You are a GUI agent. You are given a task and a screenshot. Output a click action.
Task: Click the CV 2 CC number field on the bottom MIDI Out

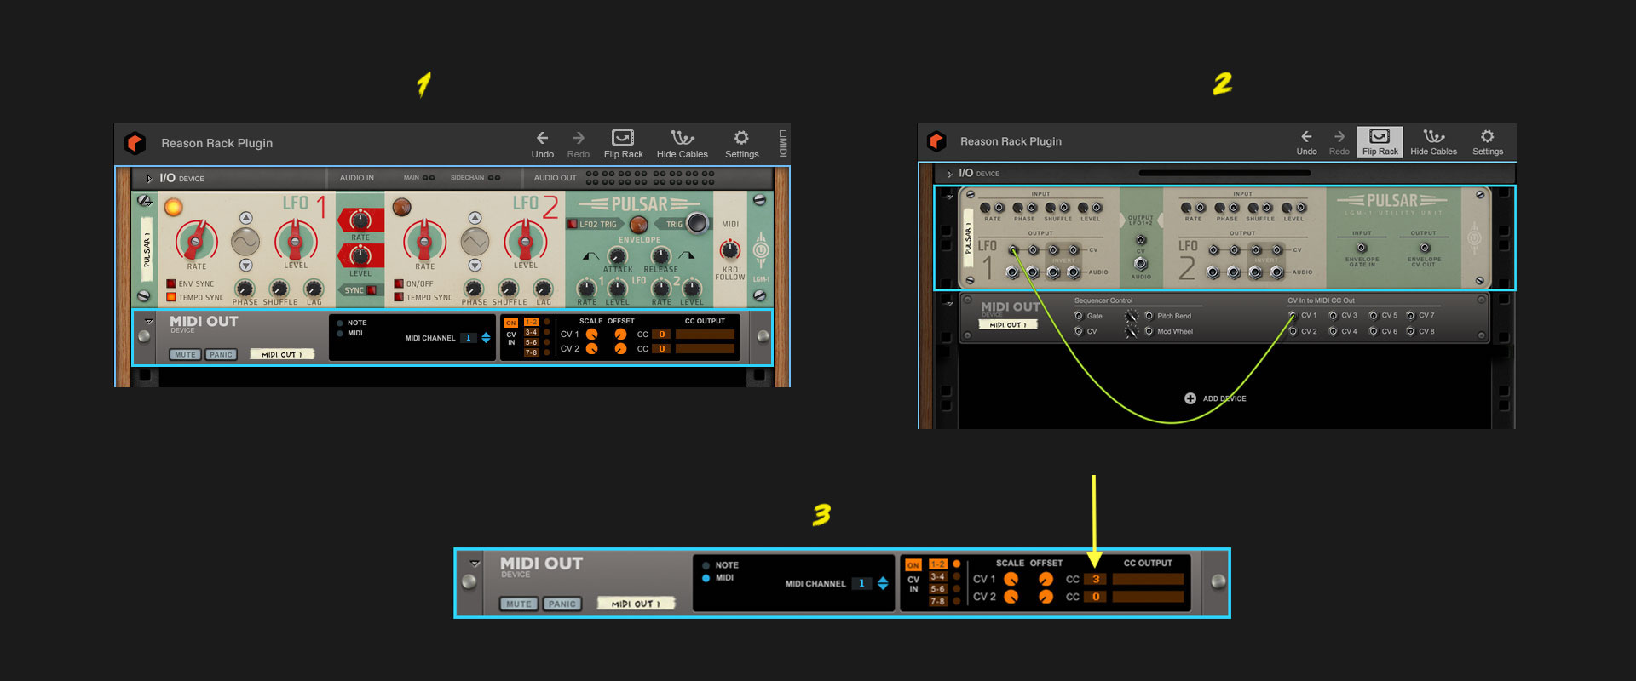[1095, 597]
